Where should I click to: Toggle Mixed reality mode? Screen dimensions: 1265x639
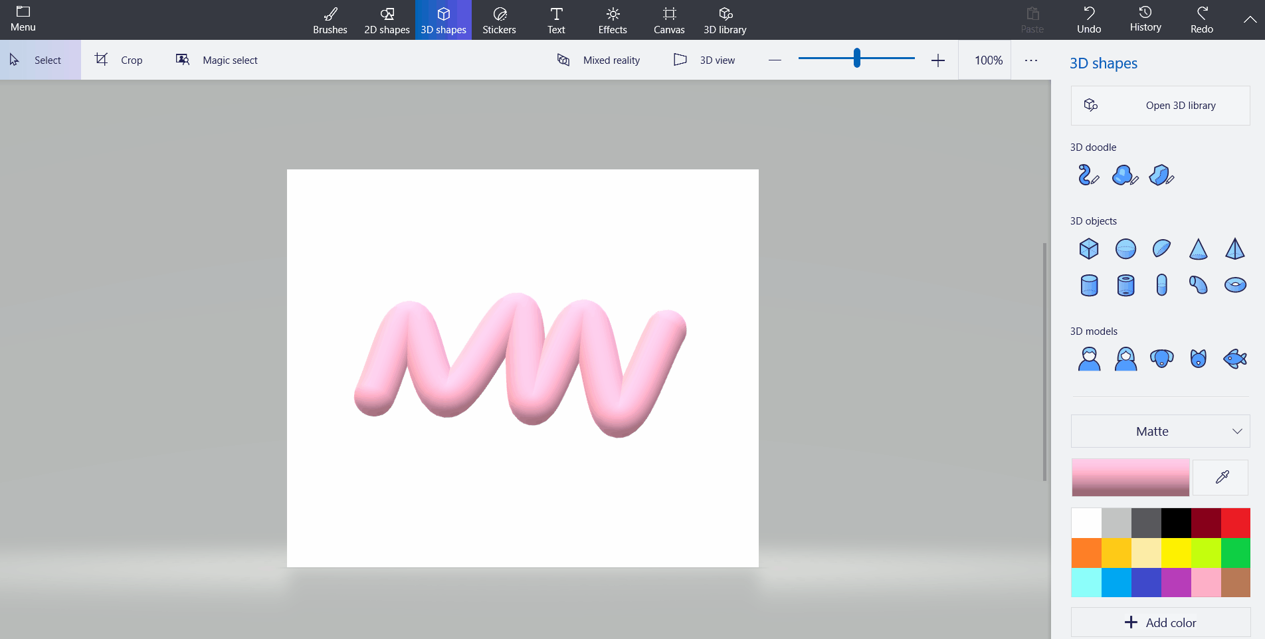pos(597,60)
